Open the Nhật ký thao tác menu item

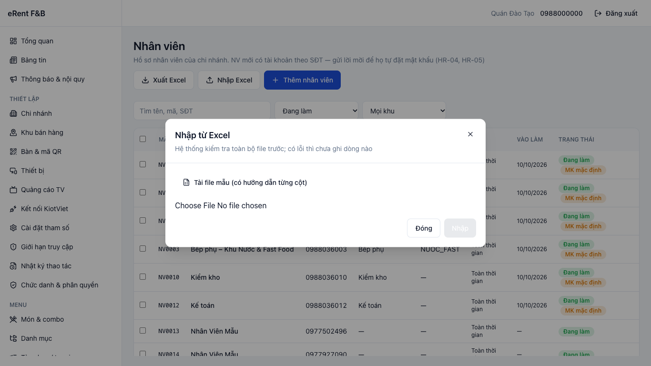pyautogui.click(x=61, y=266)
